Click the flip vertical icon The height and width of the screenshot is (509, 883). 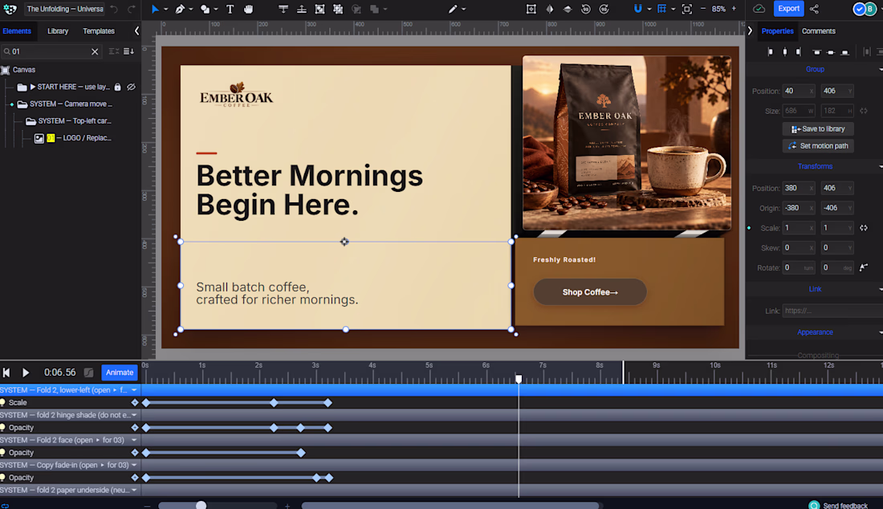(568, 9)
